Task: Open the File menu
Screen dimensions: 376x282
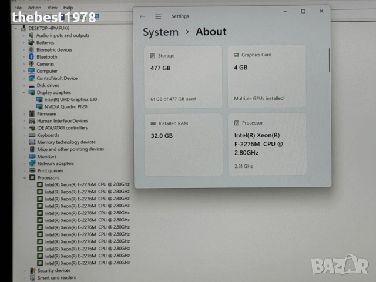Action: 18,8
